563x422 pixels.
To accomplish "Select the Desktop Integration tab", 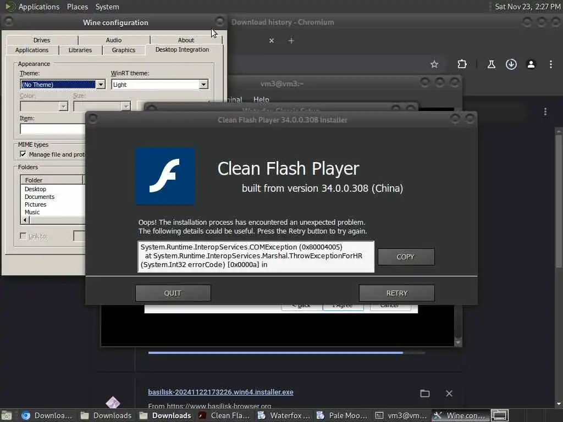I will click(x=183, y=49).
